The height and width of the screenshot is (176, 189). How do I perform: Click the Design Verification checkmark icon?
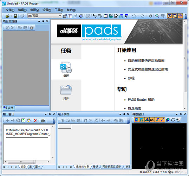tap(116, 16)
